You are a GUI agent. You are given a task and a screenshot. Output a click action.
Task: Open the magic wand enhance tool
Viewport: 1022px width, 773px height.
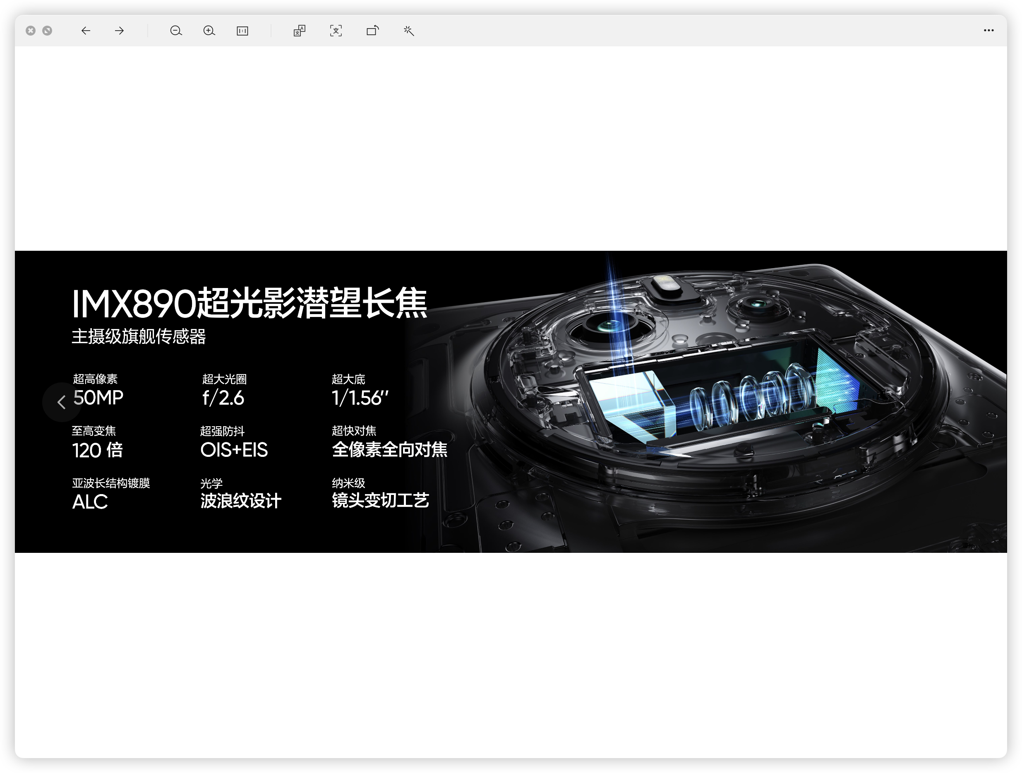pyautogui.click(x=409, y=31)
